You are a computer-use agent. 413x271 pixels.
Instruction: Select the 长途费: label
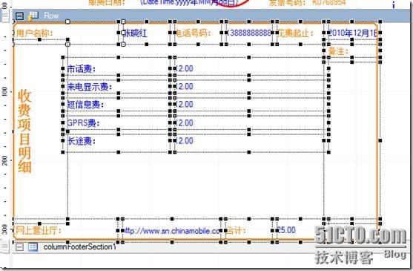pyautogui.click(x=82, y=141)
